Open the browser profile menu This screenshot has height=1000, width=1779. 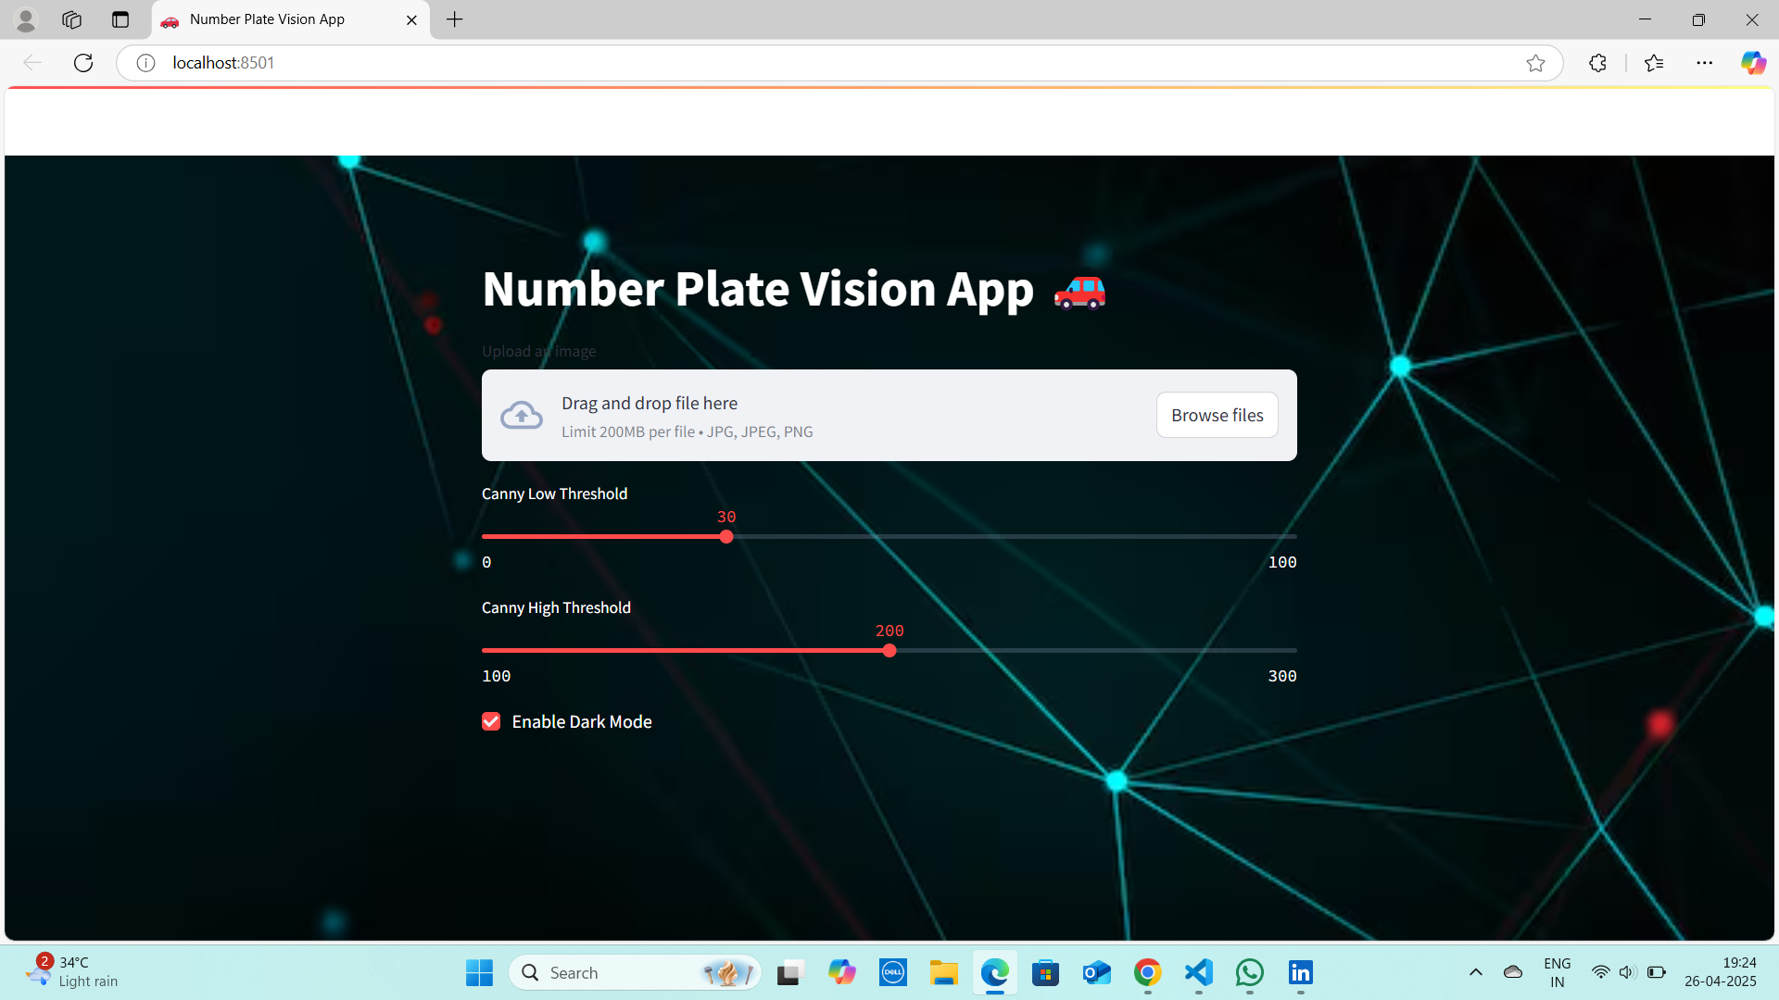click(26, 19)
